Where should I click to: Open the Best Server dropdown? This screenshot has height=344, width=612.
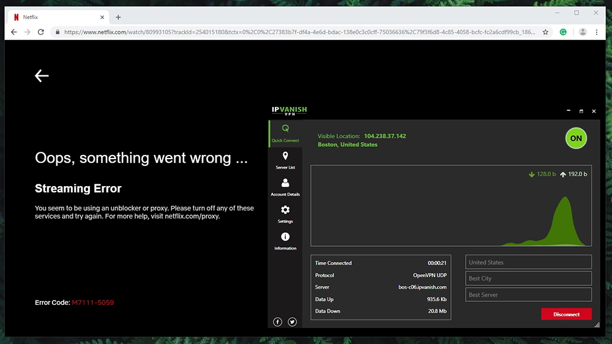[x=529, y=295]
